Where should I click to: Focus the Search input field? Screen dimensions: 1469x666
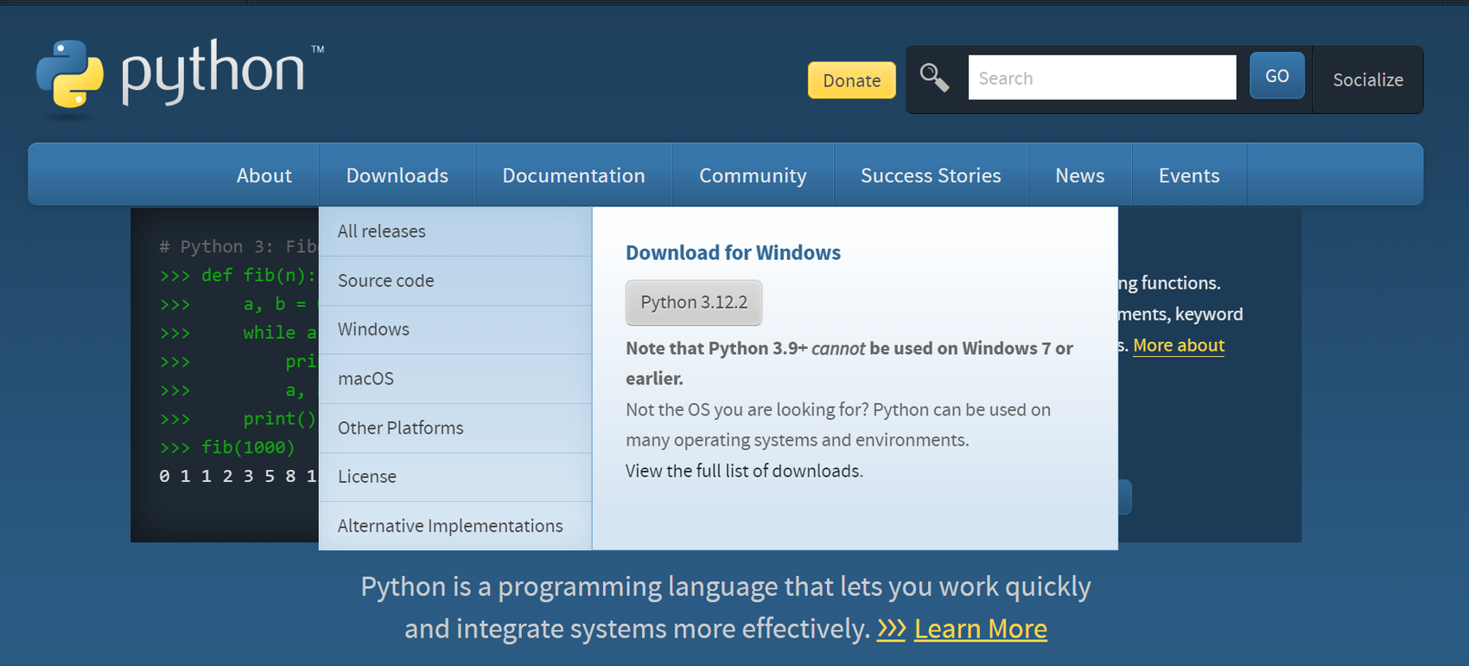tap(1102, 78)
